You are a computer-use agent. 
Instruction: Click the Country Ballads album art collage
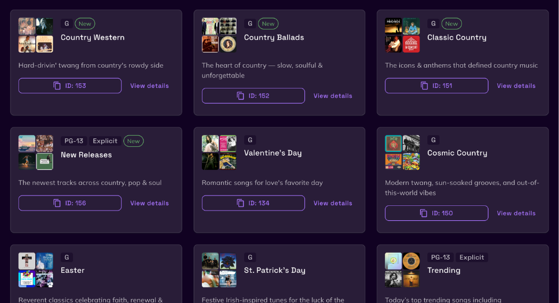tap(219, 35)
